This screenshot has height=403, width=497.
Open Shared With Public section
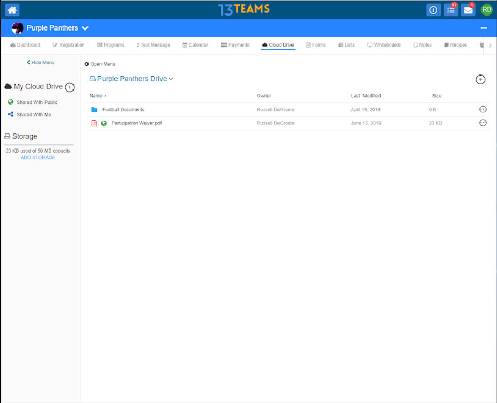point(37,102)
